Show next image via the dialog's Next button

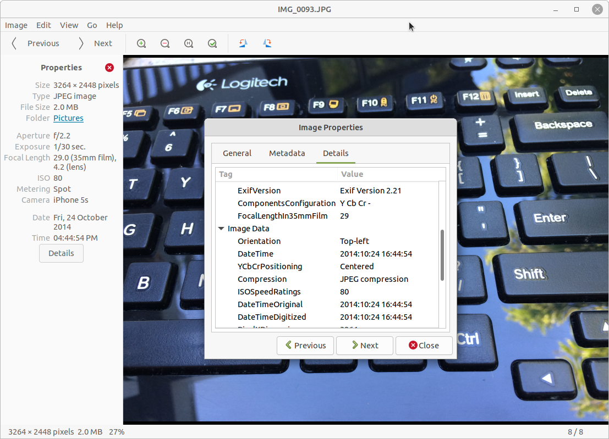(364, 346)
